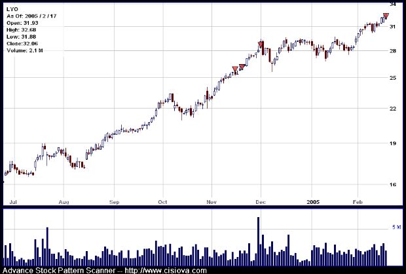
Task: Click the LYO ticker symbol label
Action: coord(12,9)
